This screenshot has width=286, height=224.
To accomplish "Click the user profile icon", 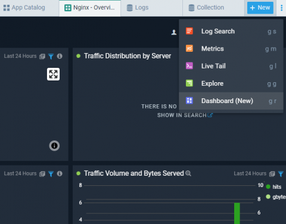I will (174, 32).
